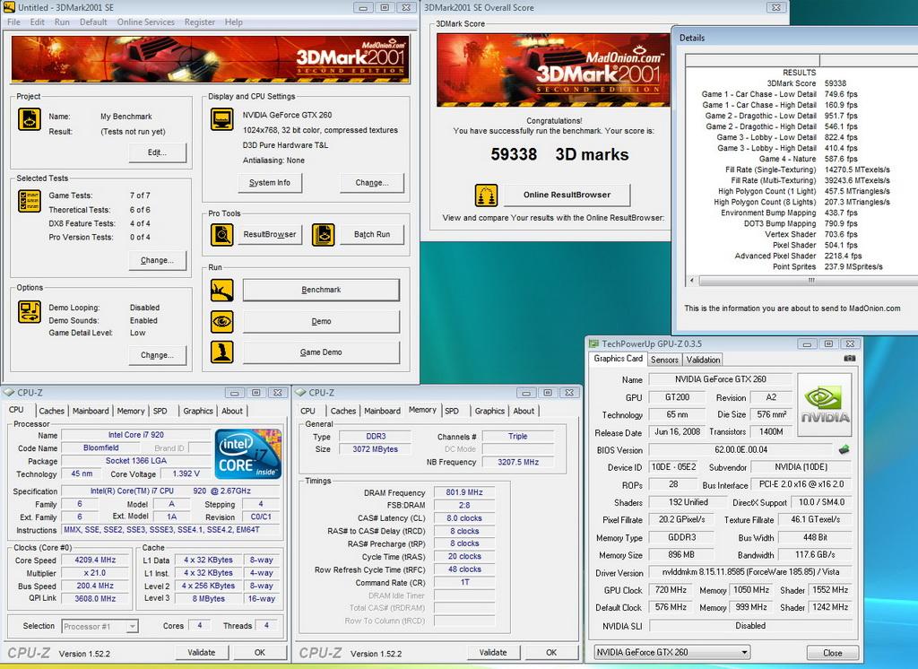Open the Help menu in 3DMark2001
Screen dimensions: 918x669
point(234,22)
